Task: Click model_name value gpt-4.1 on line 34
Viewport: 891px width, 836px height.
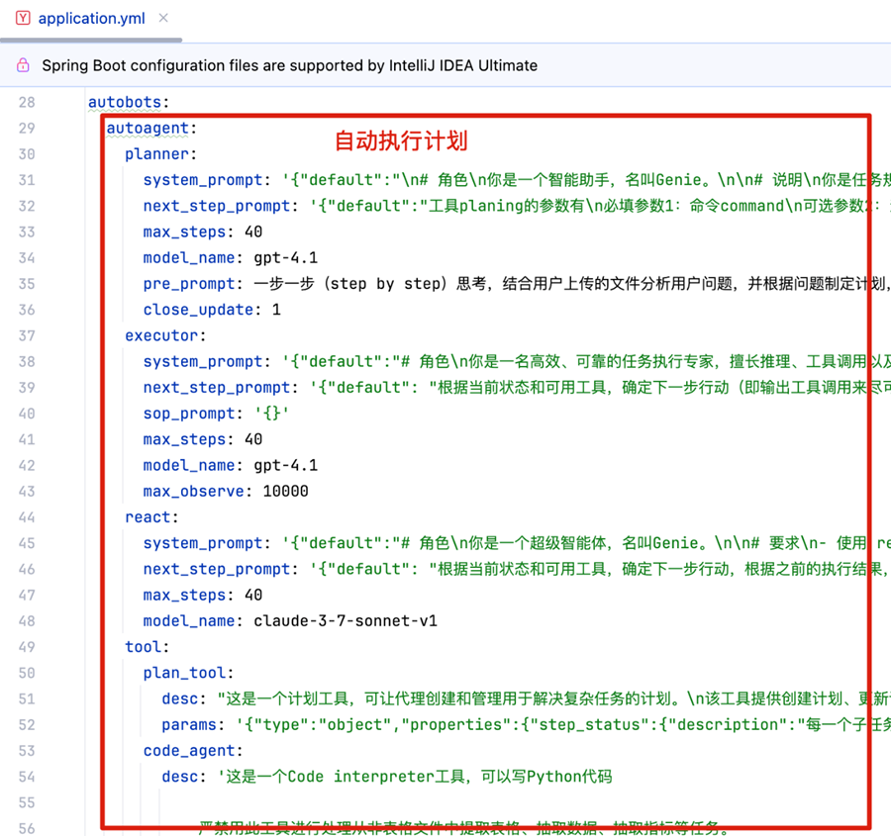Action: tap(285, 258)
